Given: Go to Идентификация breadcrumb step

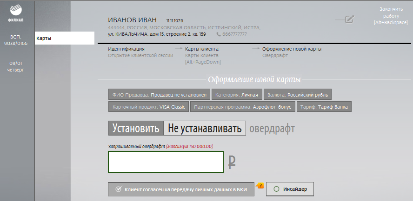Looking at the screenshot, I should (x=126, y=49).
